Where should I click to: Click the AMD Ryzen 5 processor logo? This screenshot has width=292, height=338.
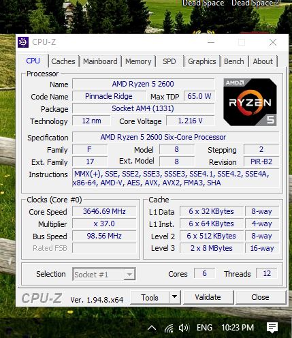(x=250, y=102)
